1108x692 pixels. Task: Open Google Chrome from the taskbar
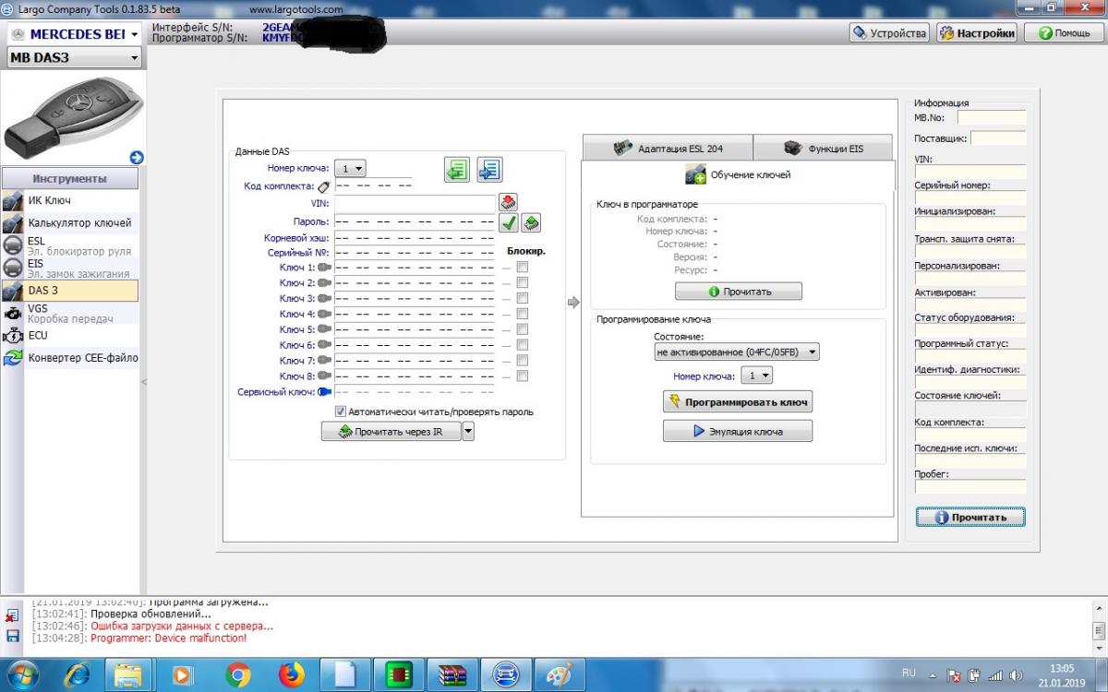pyautogui.click(x=238, y=675)
